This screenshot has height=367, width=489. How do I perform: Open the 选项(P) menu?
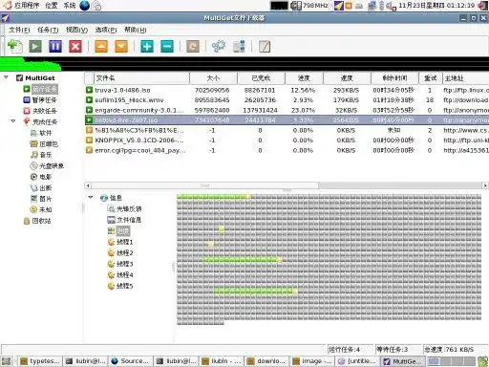106,30
